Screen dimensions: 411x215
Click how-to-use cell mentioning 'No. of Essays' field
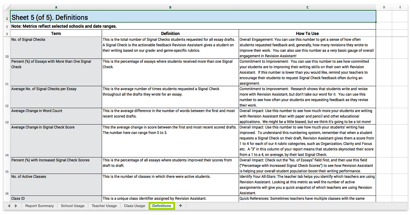coord(307,166)
